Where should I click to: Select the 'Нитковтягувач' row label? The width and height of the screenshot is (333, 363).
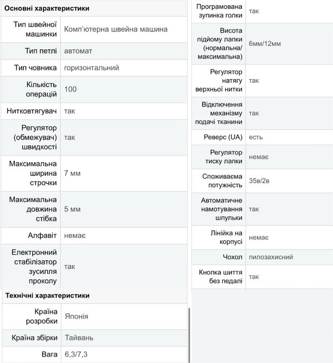click(31, 111)
